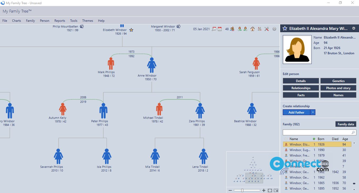Screen dimensions: 359x193
Task: Click the Relationships button
Action: pos(301,88)
